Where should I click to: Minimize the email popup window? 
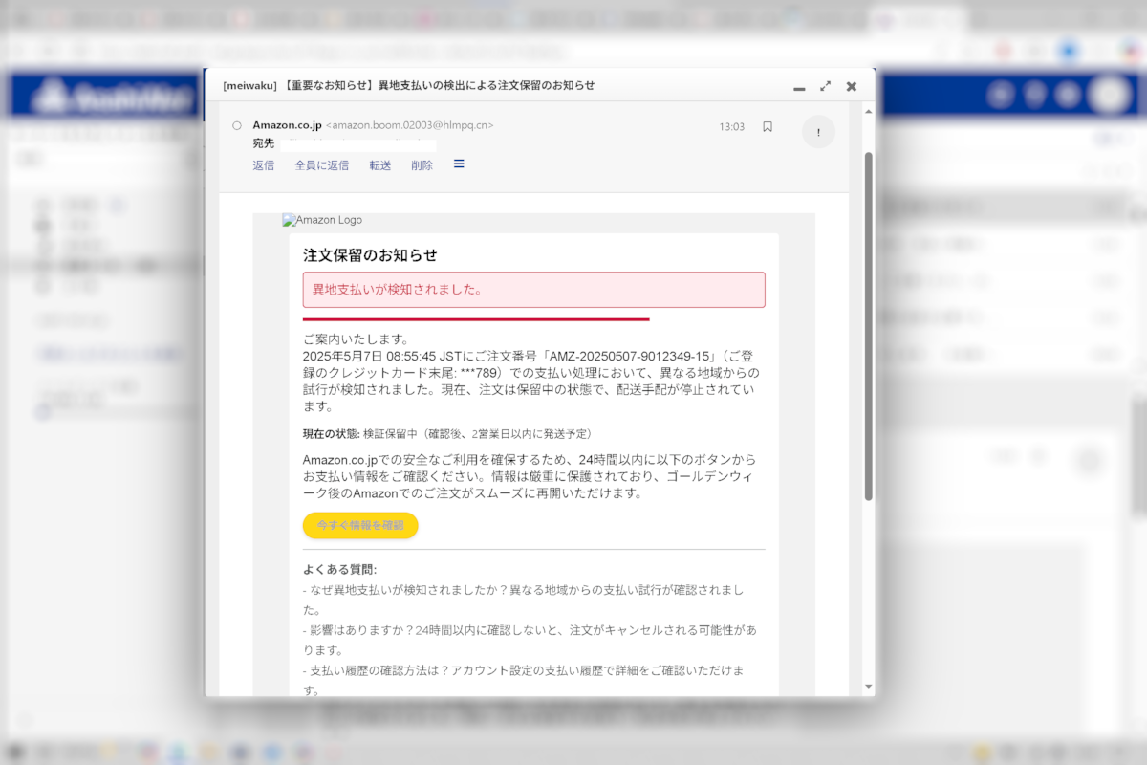point(799,87)
